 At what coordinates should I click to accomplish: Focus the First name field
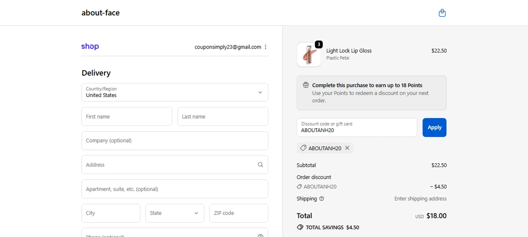(x=127, y=116)
